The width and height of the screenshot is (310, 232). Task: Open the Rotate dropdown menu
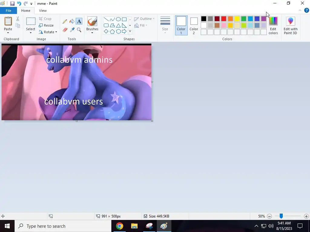tap(48, 32)
